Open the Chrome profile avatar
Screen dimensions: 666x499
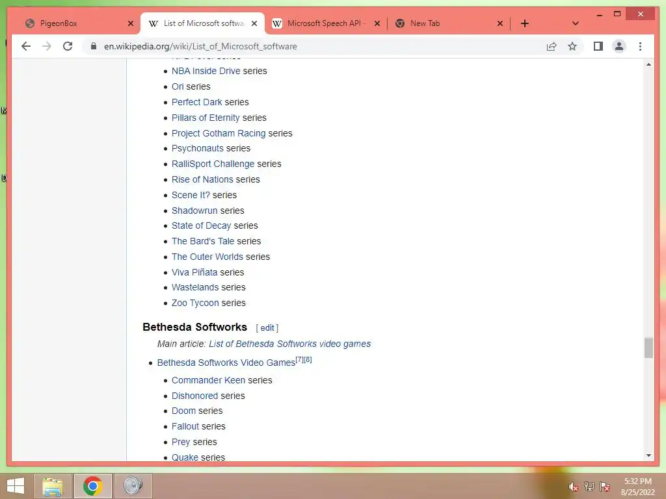pyautogui.click(x=619, y=46)
